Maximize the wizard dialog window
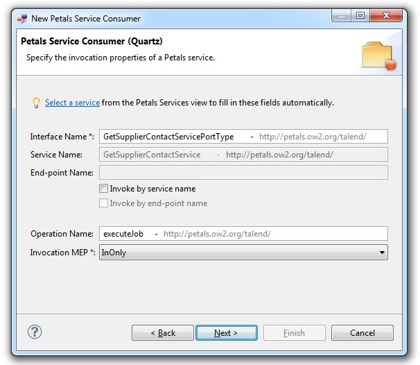The height and width of the screenshot is (365, 420). pyautogui.click(x=360, y=15)
